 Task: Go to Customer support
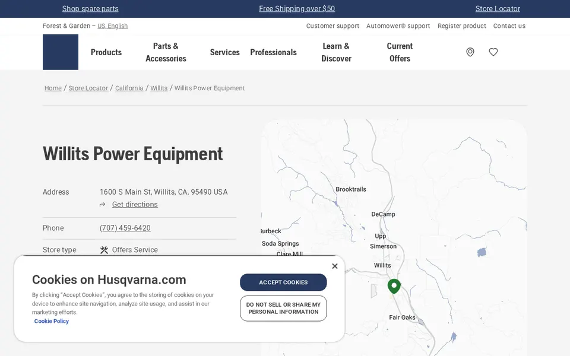(x=332, y=26)
